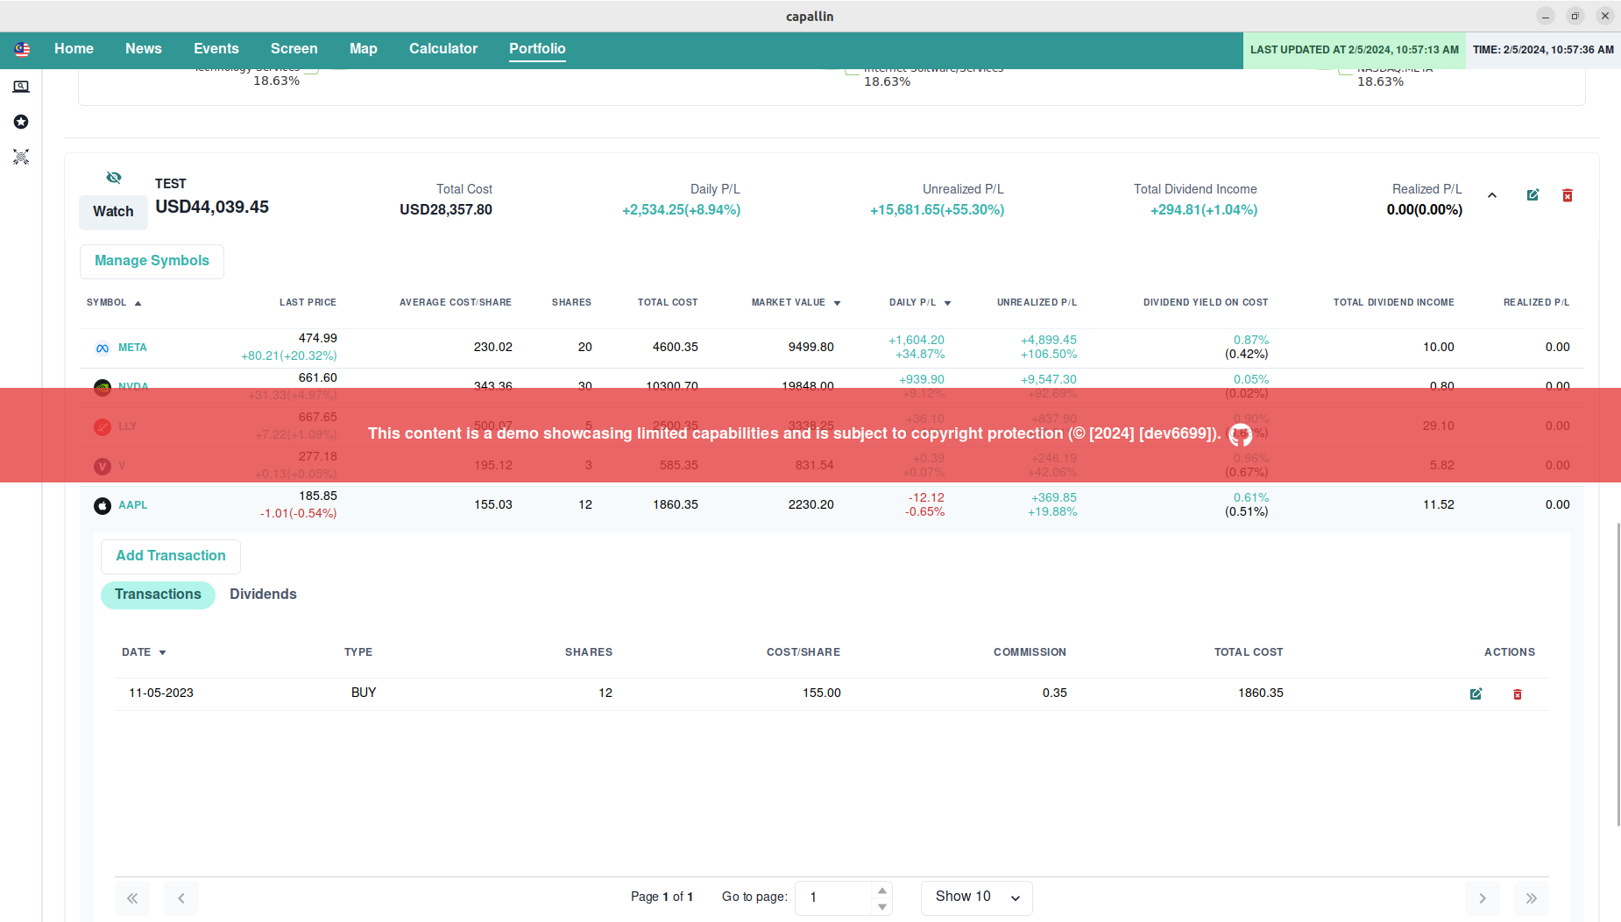Image resolution: width=1621 pixels, height=922 pixels.
Task: Select the Portfolio tab
Action: pyautogui.click(x=538, y=49)
